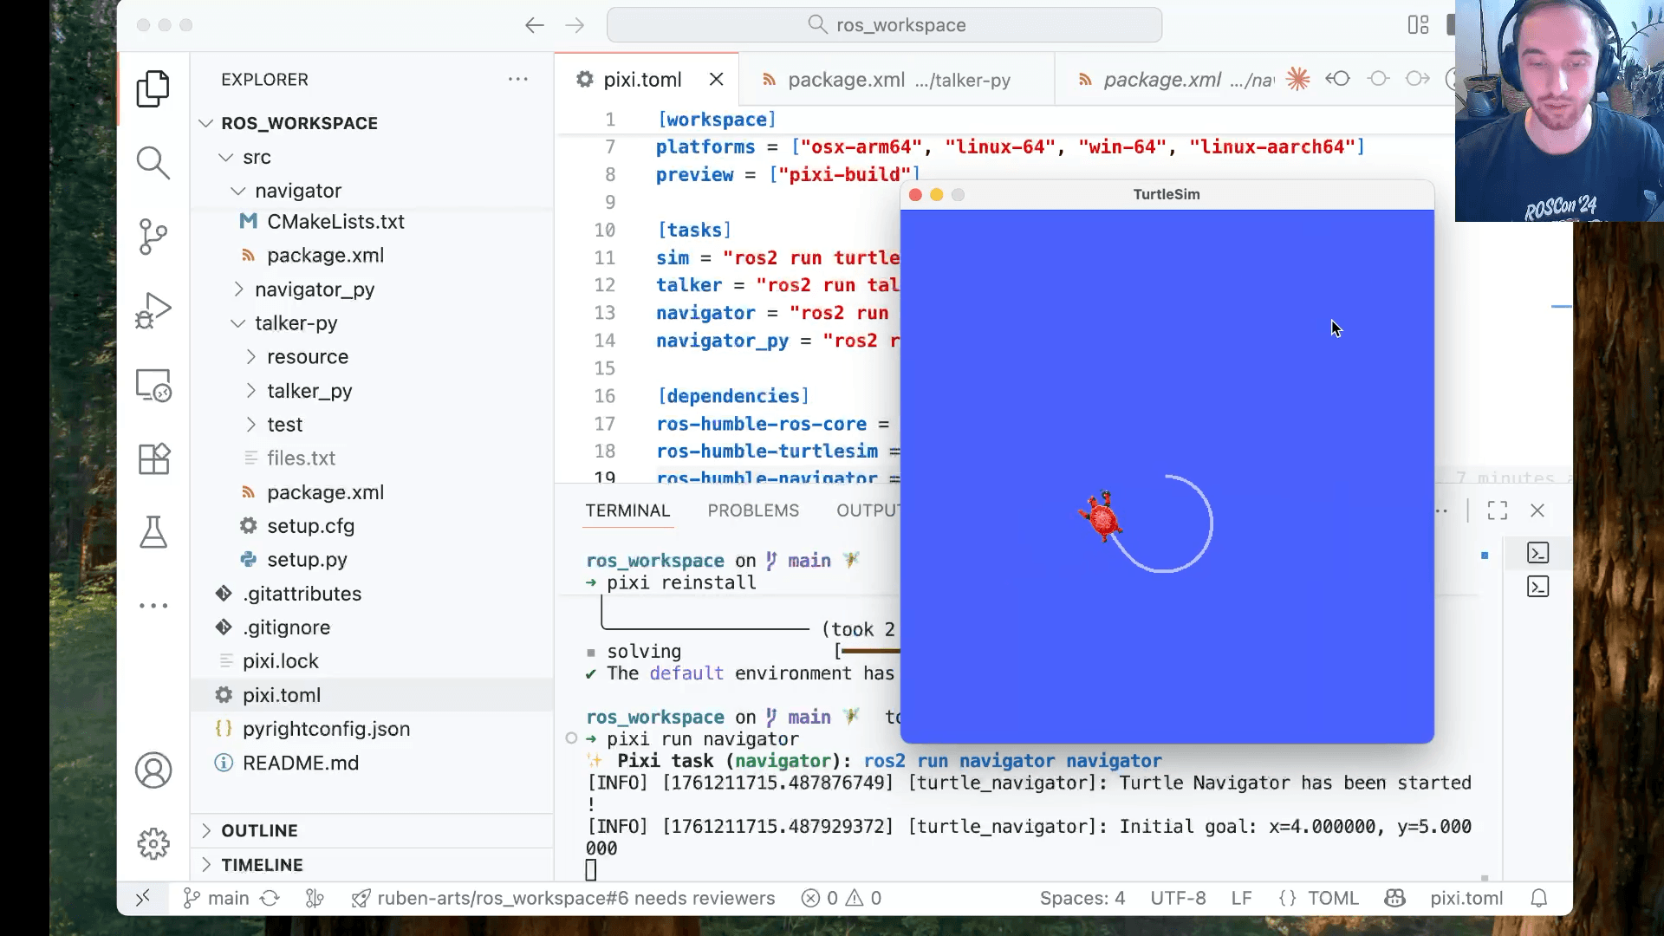The width and height of the screenshot is (1664, 936).
Task: Expand the OUTLINE section
Action: point(259,830)
